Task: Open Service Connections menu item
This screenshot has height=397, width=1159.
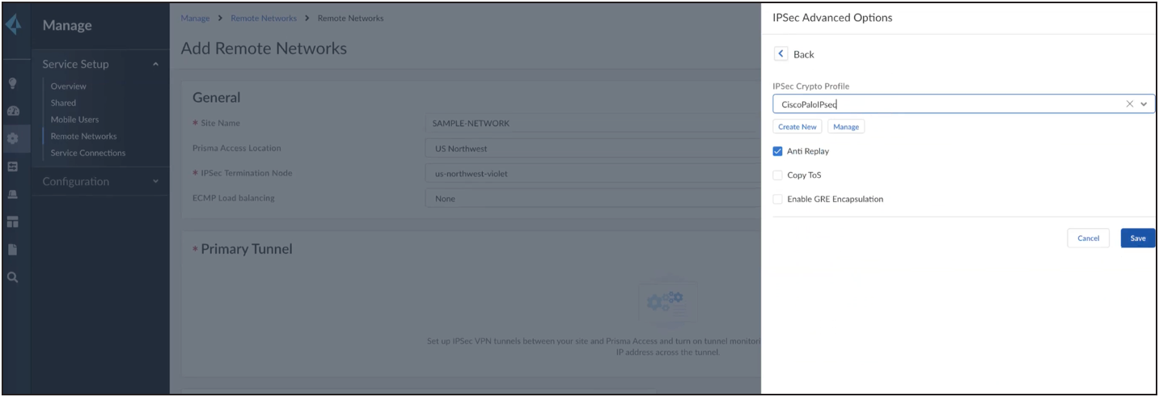Action: [x=88, y=153]
